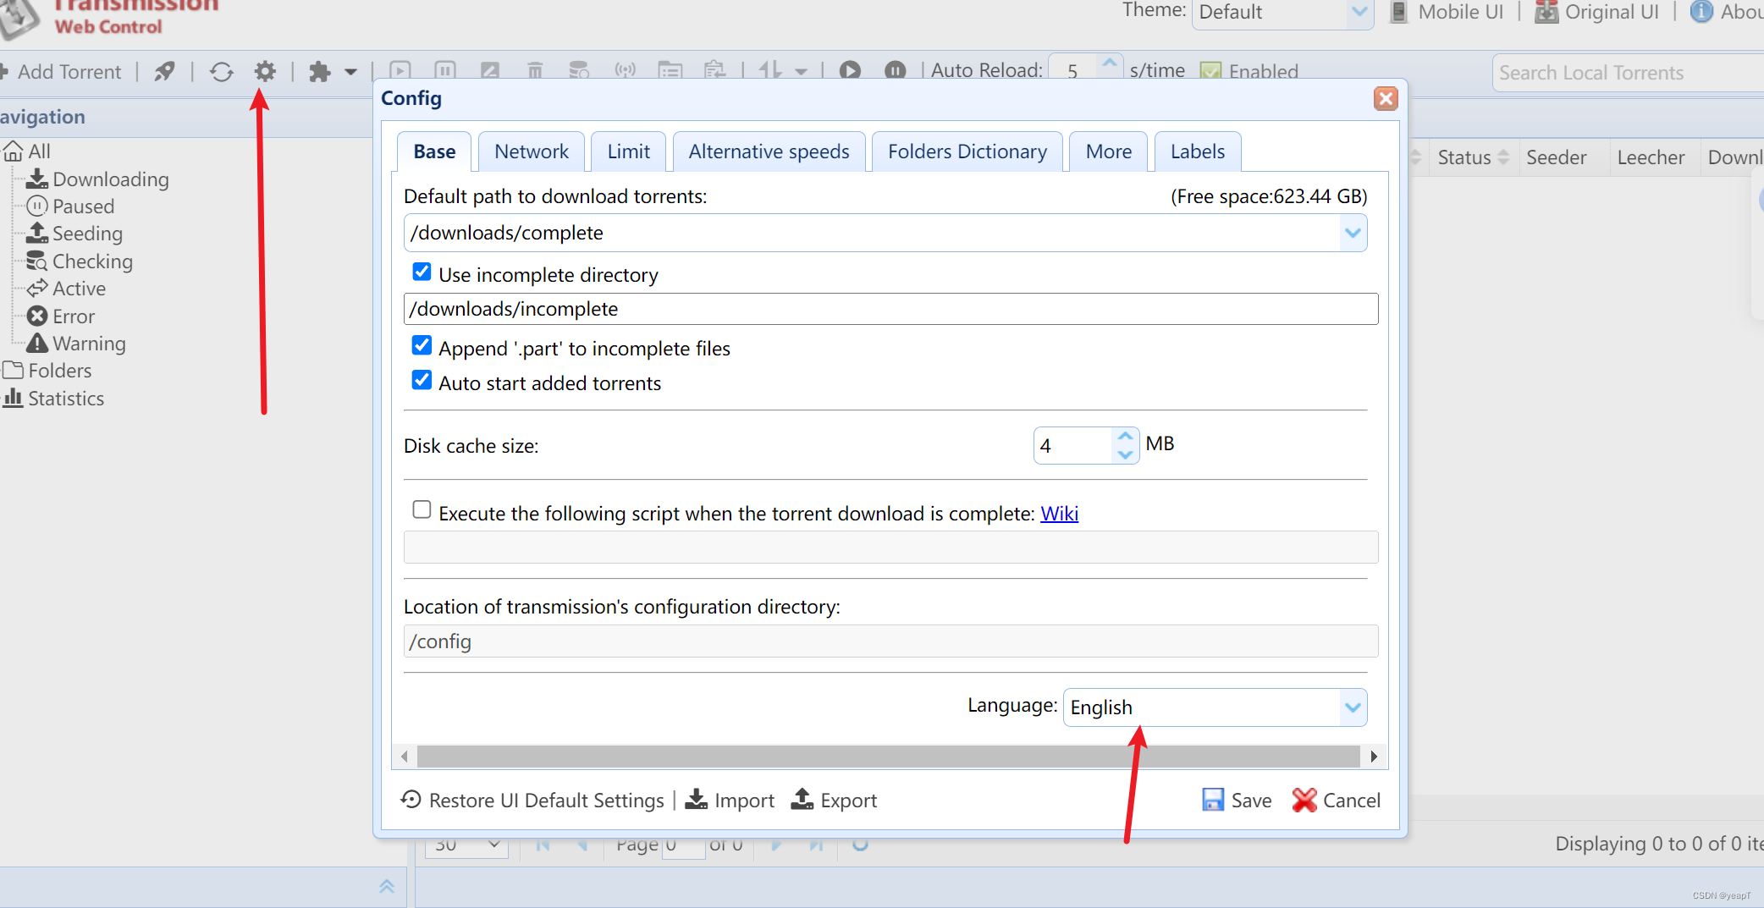Click the horizontal scrollbar in Config dialog
The image size is (1764, 908).
click(x=888, y=756)
